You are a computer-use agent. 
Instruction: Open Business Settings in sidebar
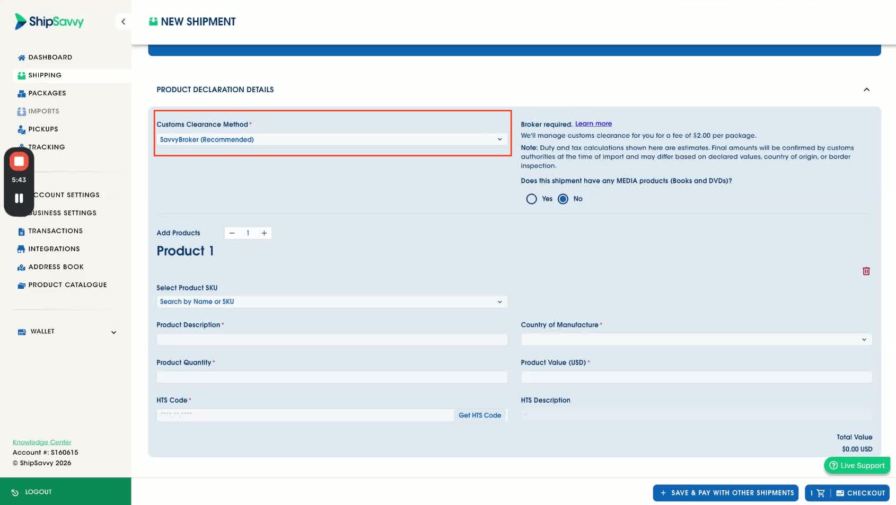point(63,213)
